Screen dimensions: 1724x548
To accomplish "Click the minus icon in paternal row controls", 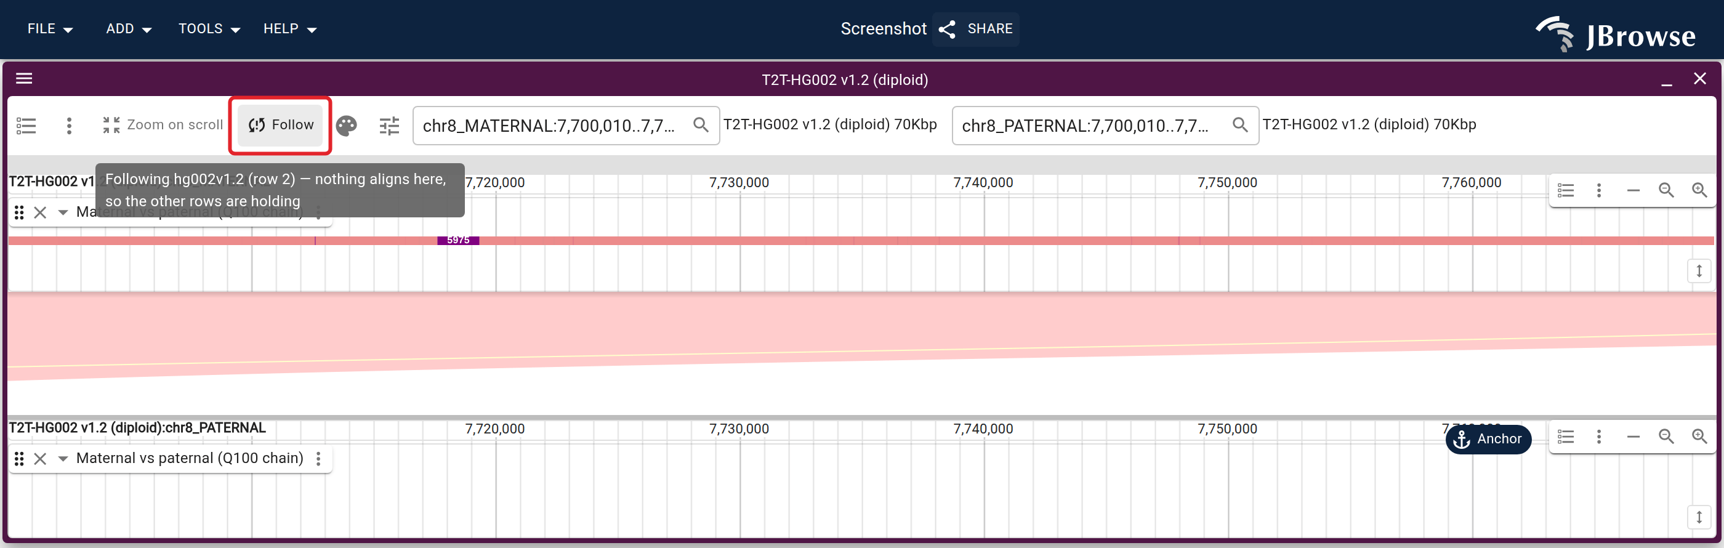I will tap(1633, 437).
